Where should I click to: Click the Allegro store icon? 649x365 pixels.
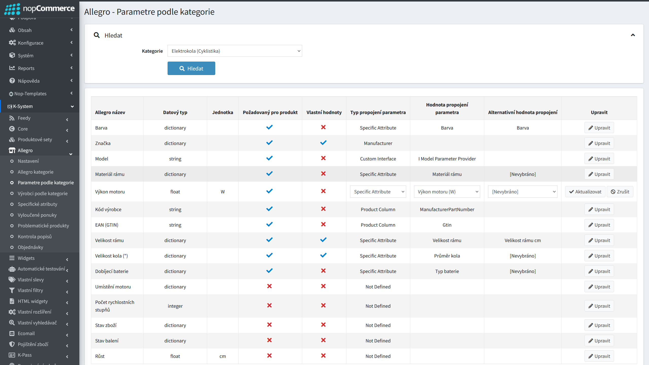click(x=12, y=150)
